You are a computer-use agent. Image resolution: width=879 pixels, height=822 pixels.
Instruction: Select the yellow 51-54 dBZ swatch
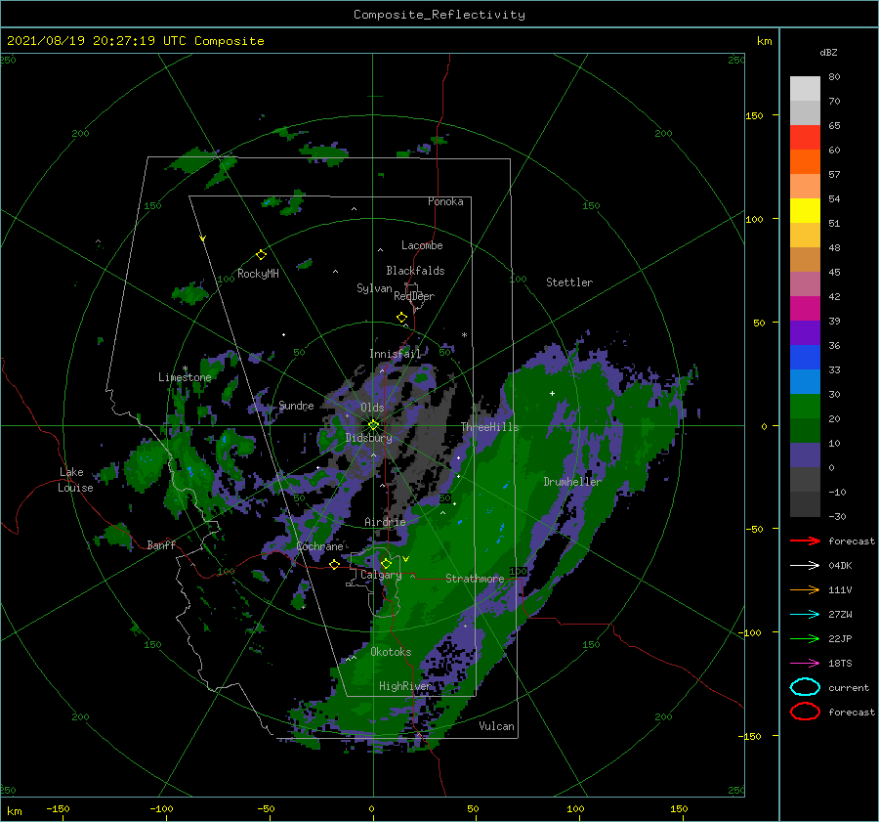coord(805,211)
